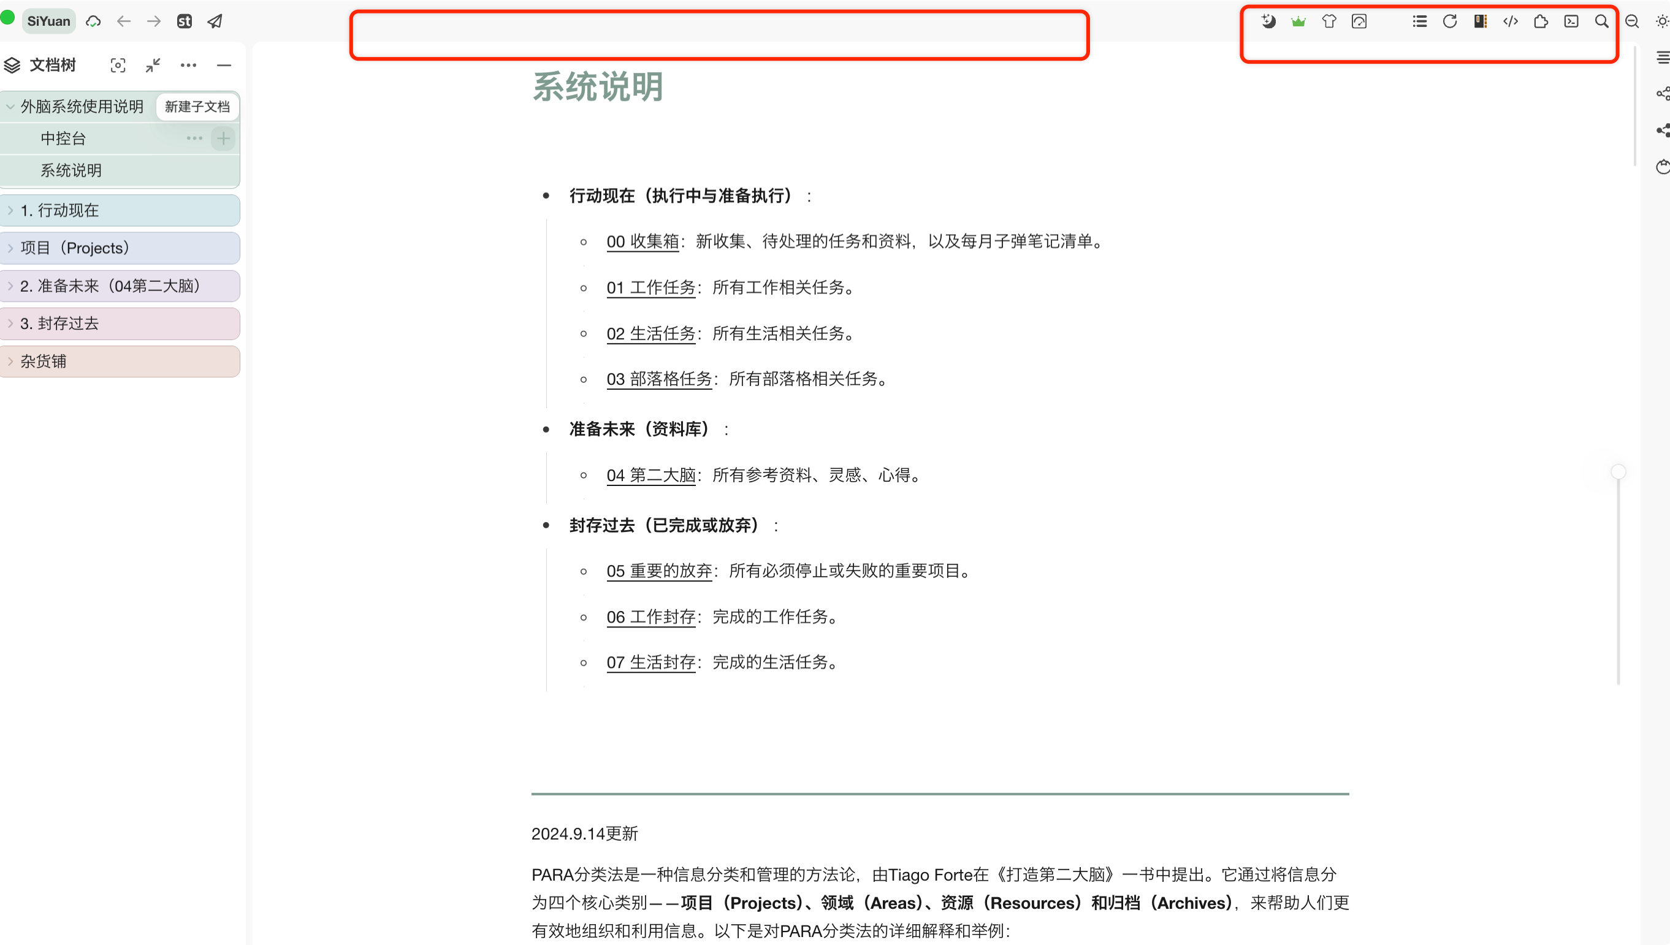Click focus current document icon in tree header

(118, 65)
